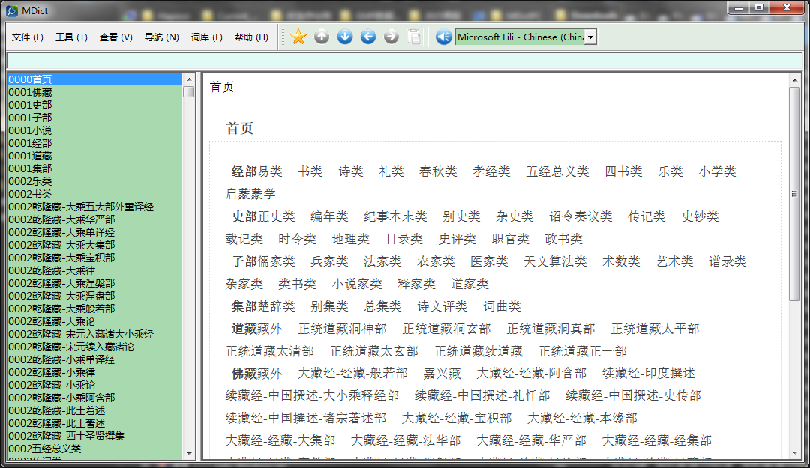Open the 诗类 link
810x468 pixels.
(x=351, y=171)
